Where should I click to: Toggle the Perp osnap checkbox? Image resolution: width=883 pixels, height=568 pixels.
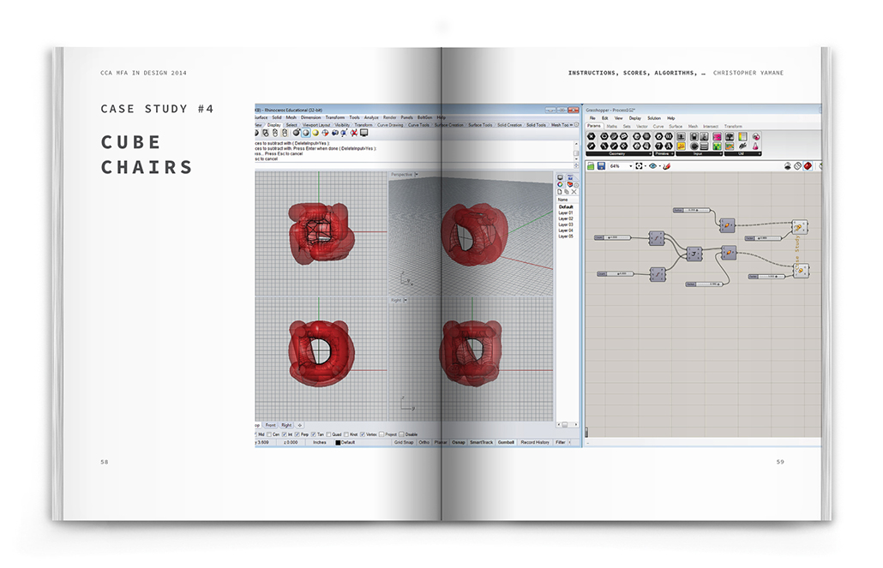[297, 434]
